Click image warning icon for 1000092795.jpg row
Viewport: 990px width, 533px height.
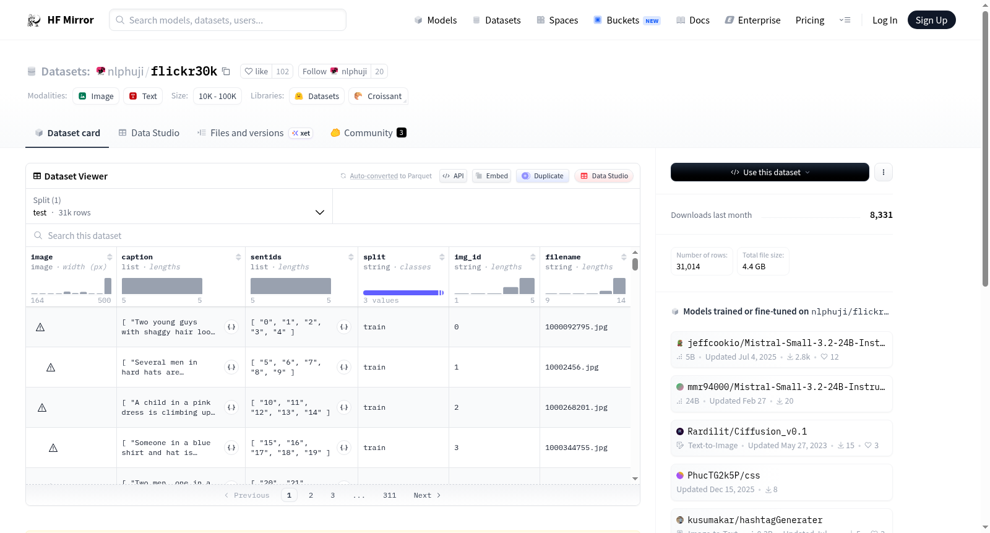click(x=40, y=327)
